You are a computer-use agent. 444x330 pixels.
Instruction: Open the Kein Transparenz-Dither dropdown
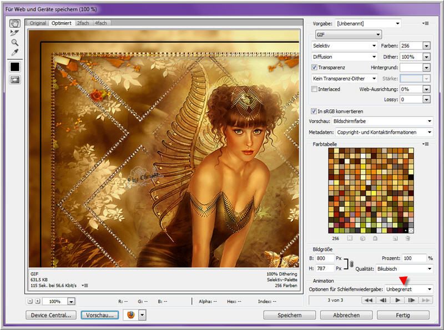[344, 78]
